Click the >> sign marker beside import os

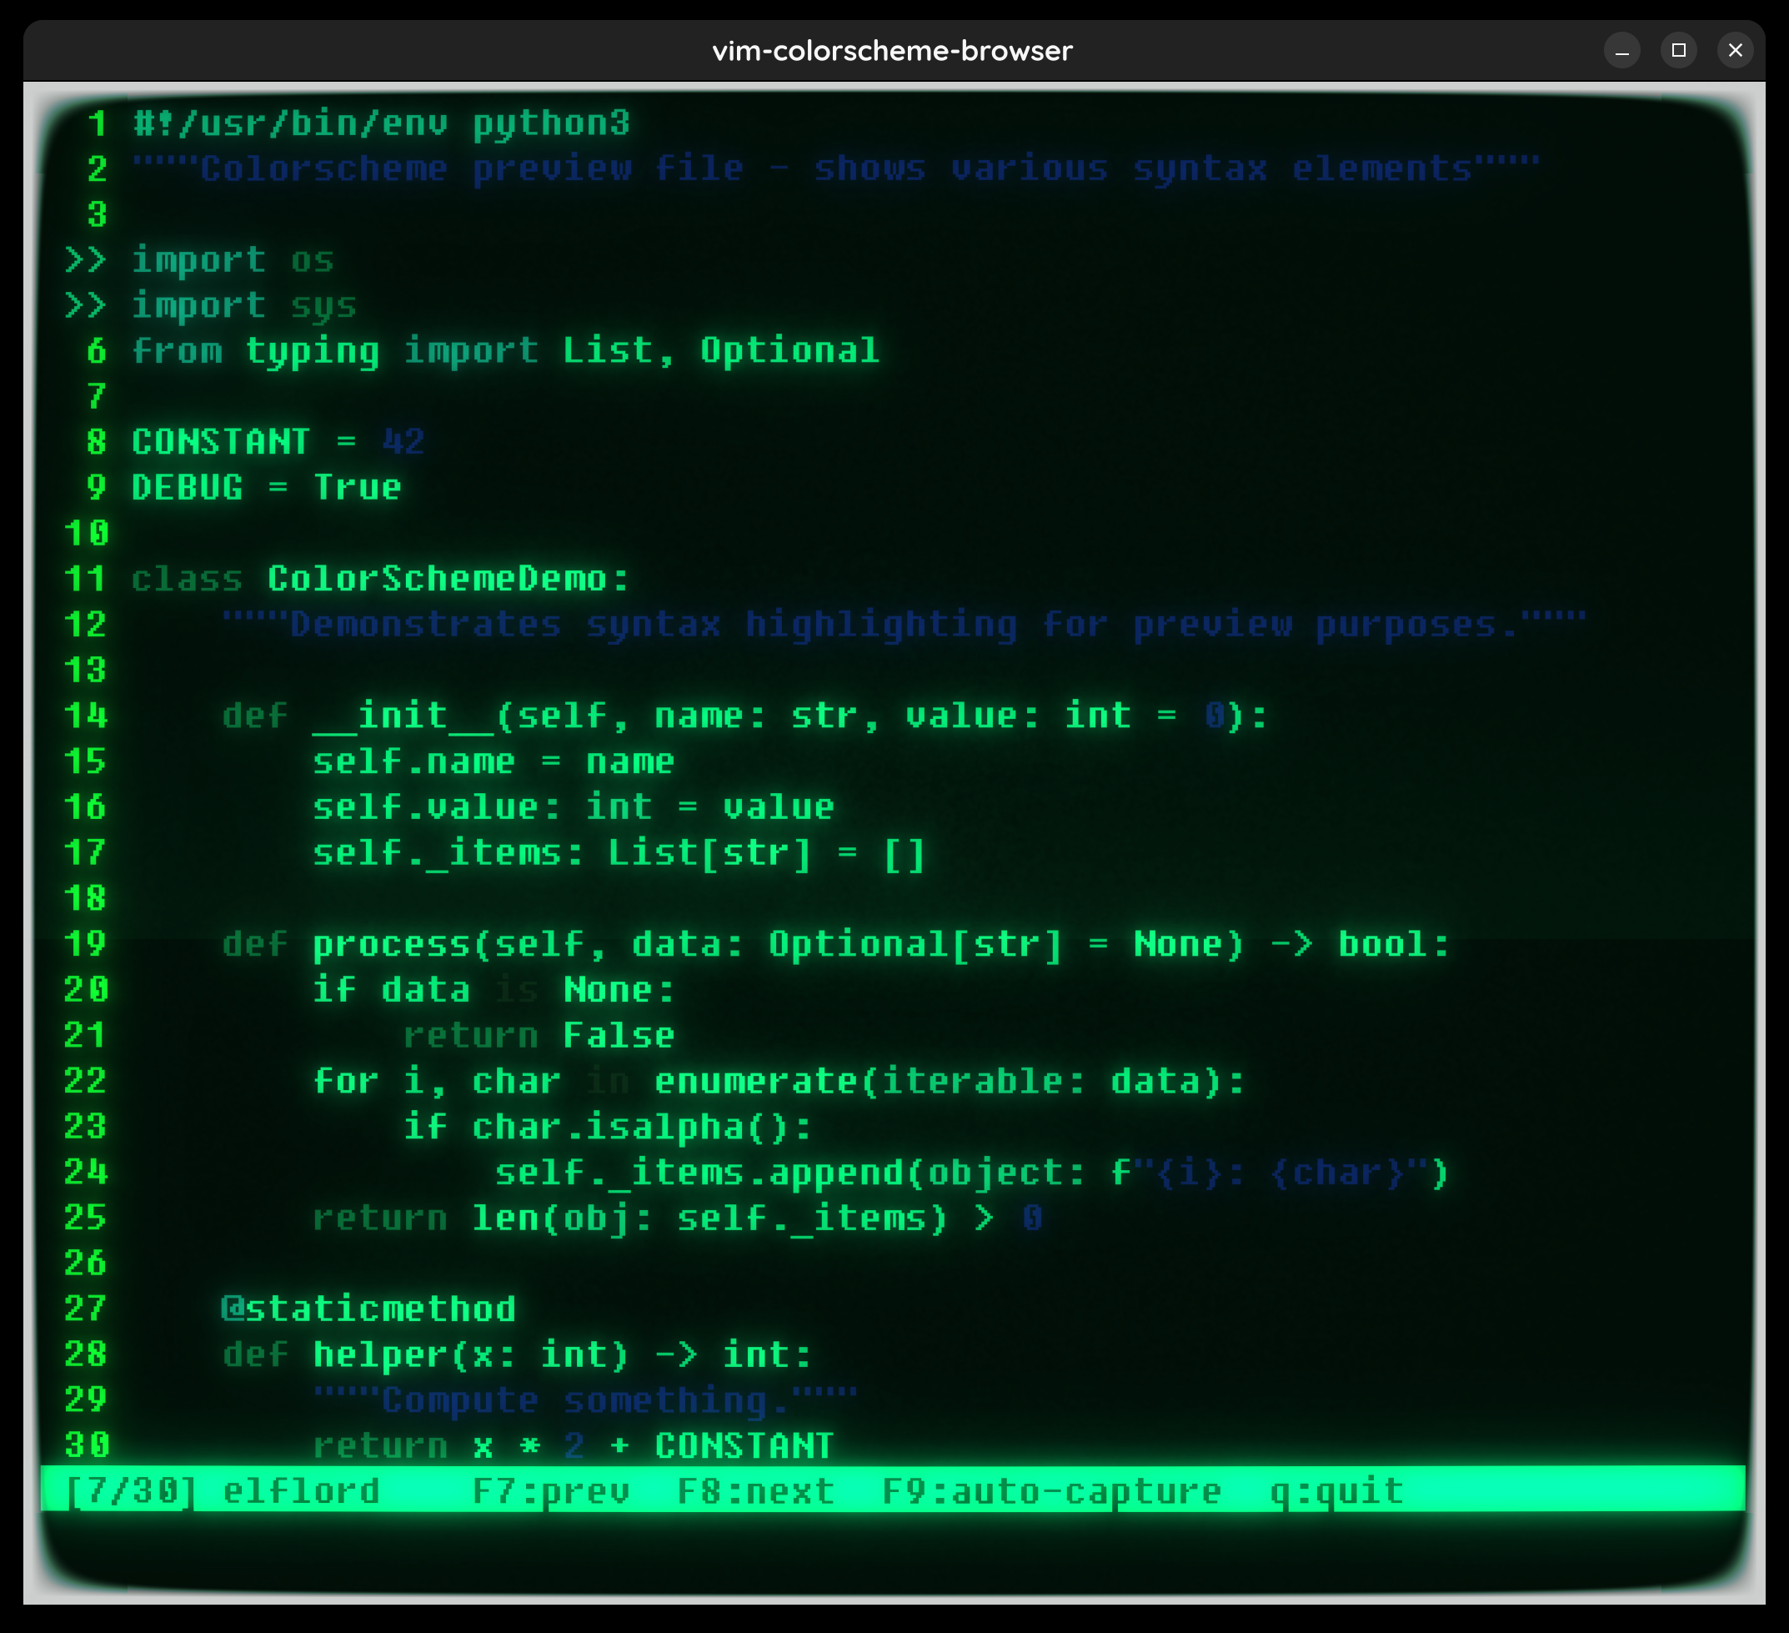tap(86, 260)
